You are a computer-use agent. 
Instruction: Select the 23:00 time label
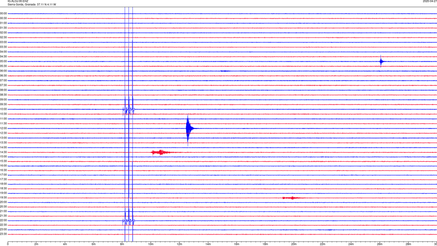(x=3, y=230)
